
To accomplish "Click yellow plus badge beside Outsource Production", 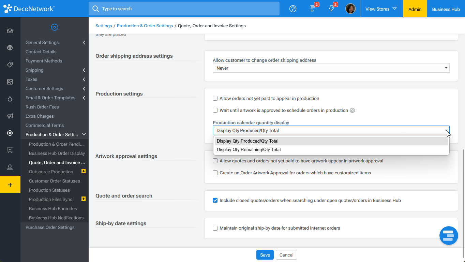I will (x=84, y=171).
